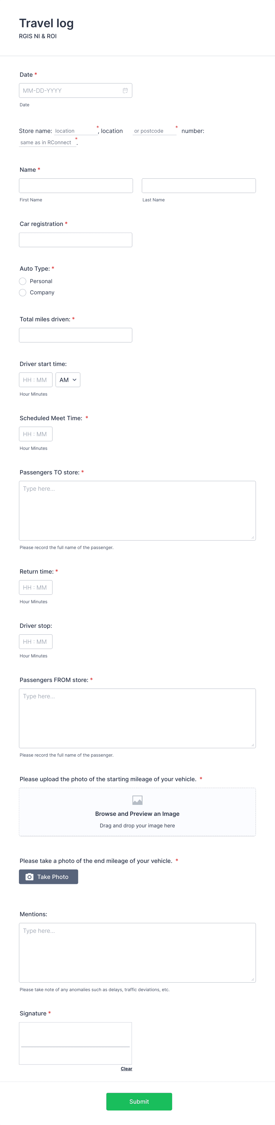Image resolution: width=275 pixels, height=1125 pixels.
Task: Click the Total miles driven field
Action: point(75,335)
